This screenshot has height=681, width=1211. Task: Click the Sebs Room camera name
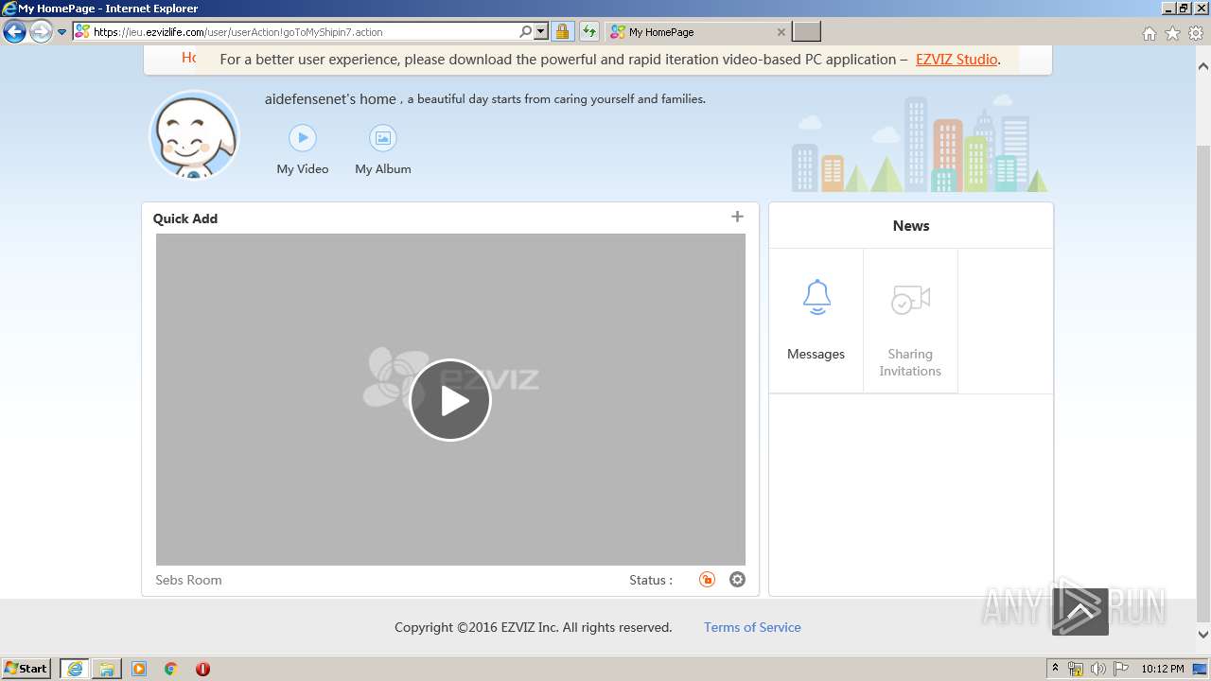coord(188,580)
